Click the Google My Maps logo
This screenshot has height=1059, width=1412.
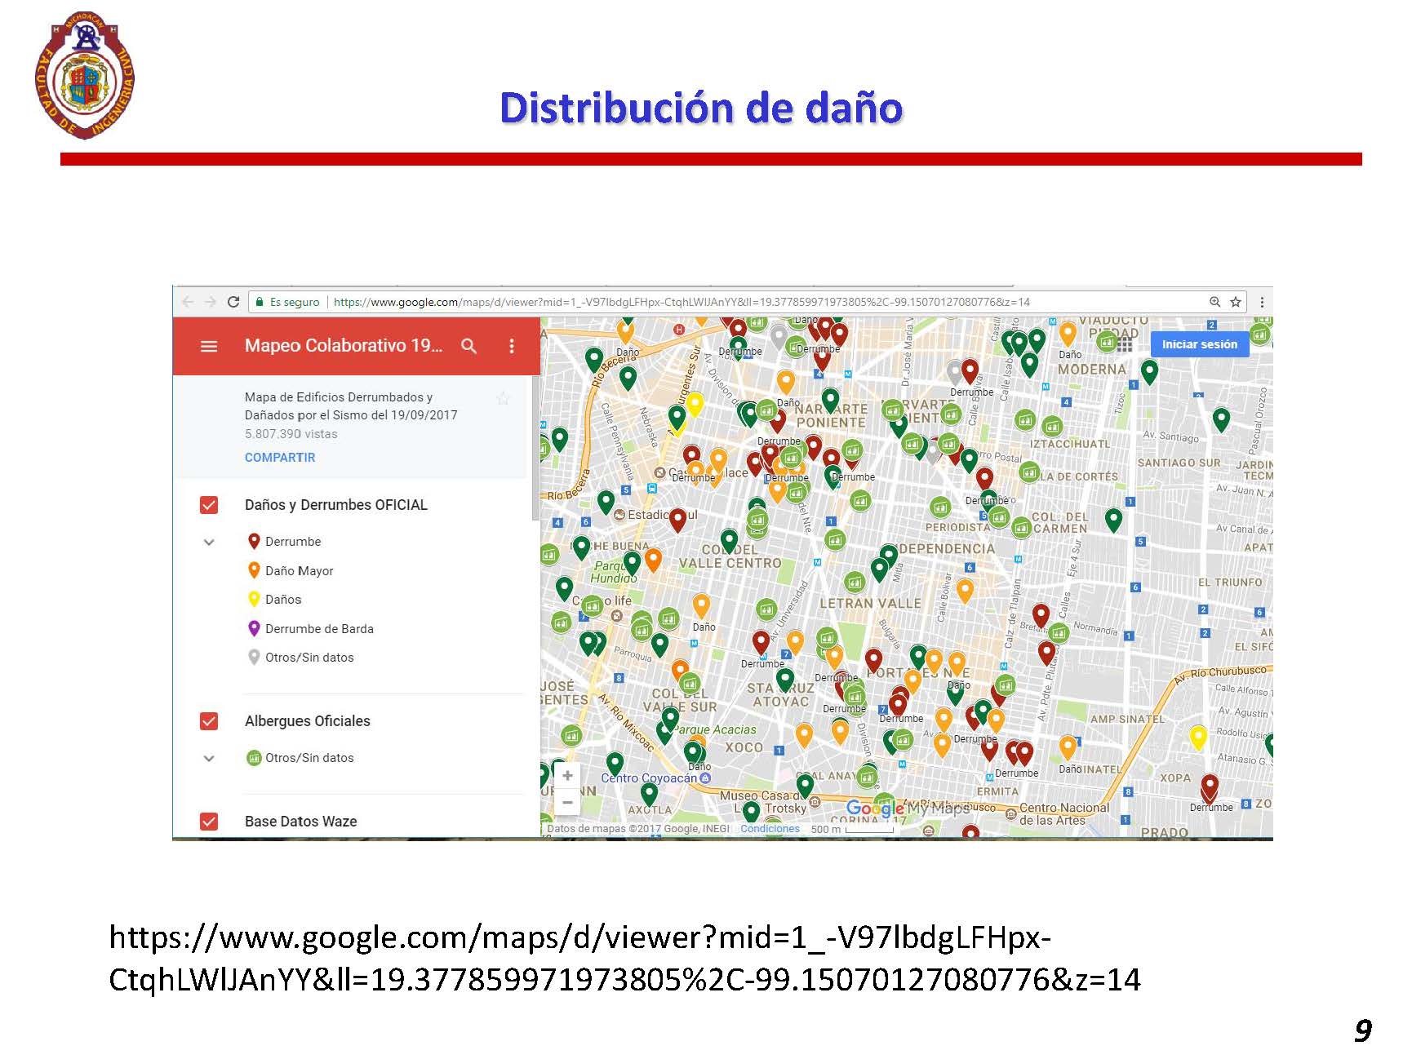point(908,809)
